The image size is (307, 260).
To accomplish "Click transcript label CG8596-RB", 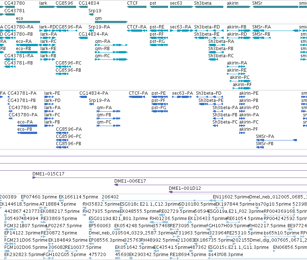I will [x=68, y=70].
